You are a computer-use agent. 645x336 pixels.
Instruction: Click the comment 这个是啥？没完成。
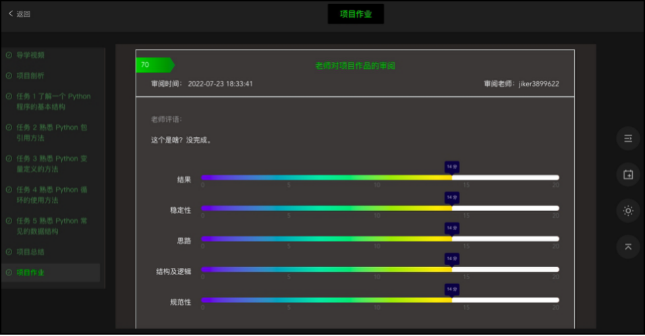(x=181, y=140)
